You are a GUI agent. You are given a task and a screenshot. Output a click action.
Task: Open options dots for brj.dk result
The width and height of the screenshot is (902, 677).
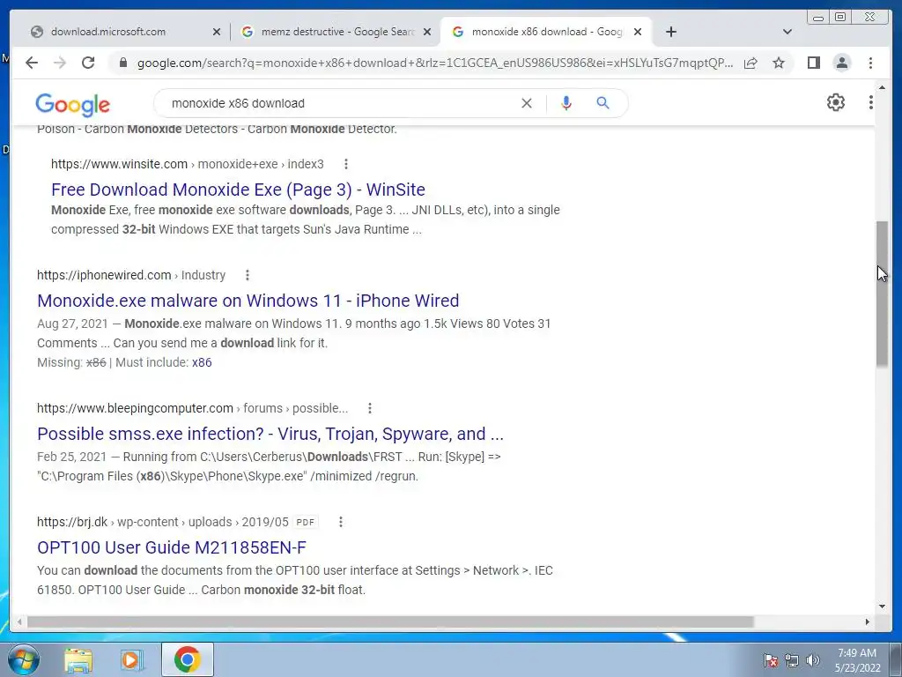coord(341,522)
